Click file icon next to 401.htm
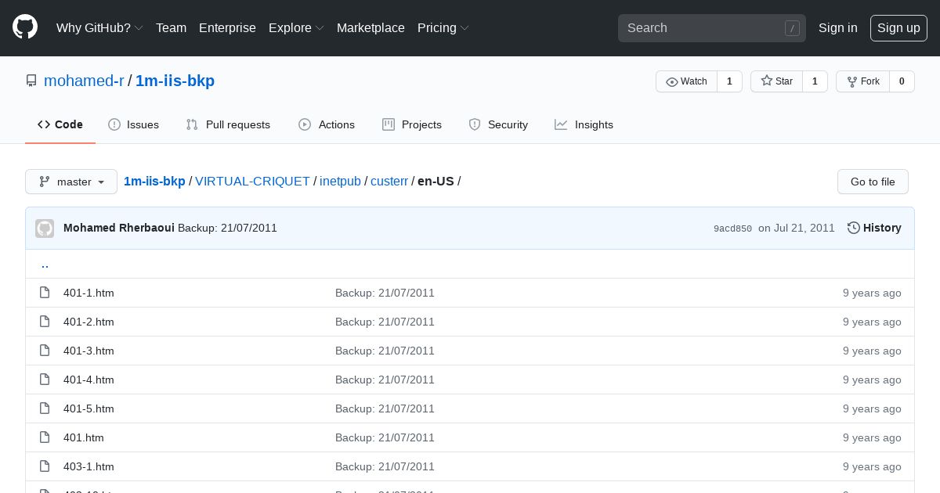This screenshot has height=493, width=940. point(45,437)
